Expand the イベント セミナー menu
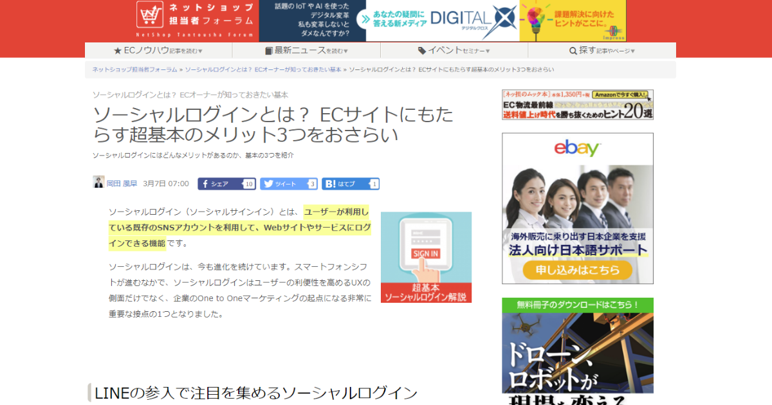 click(454, 50)
